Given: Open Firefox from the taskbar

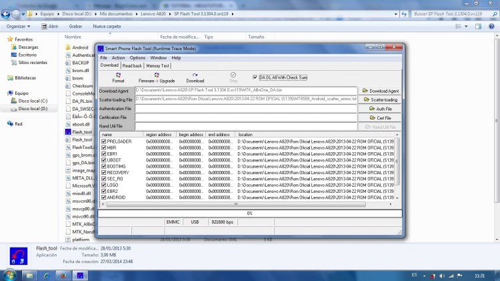Looking at the screenshot, I should [63, 275].
